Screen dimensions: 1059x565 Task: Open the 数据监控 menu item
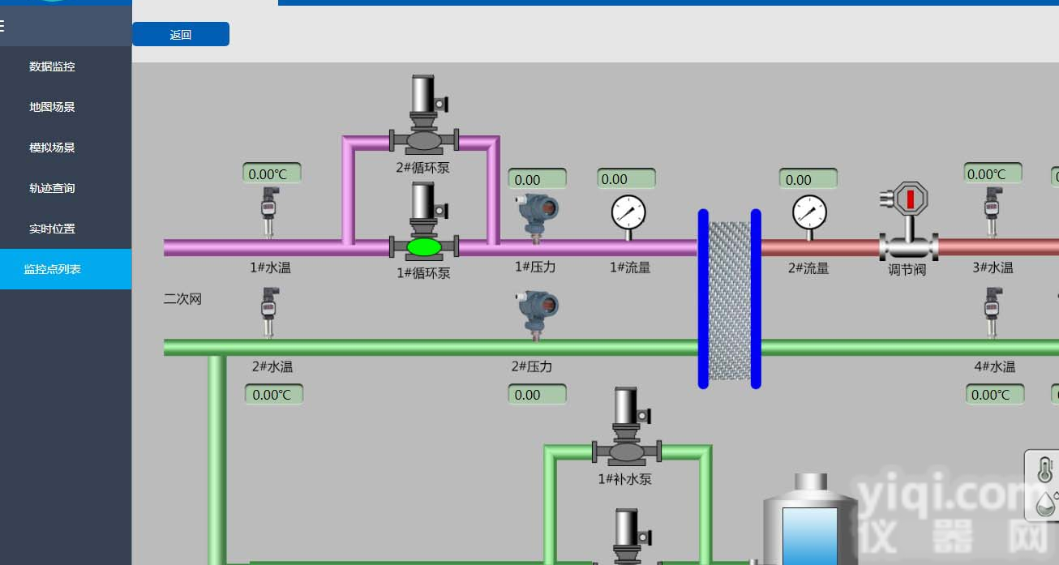(53, 66)
